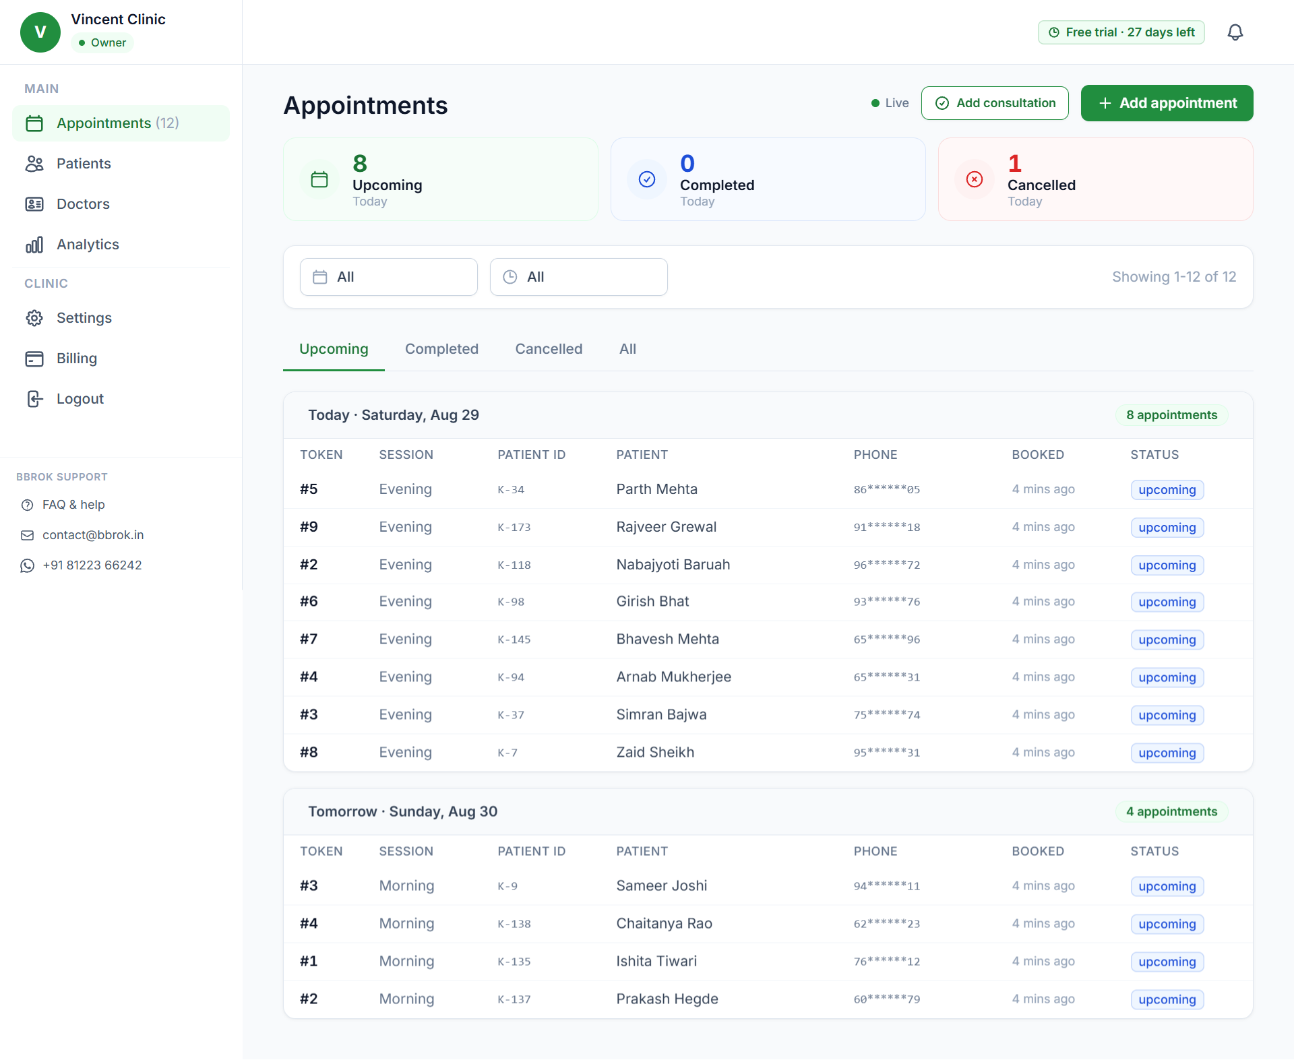
Task: Click the +91 81223 66242 phone link
Action: (92, 565)
